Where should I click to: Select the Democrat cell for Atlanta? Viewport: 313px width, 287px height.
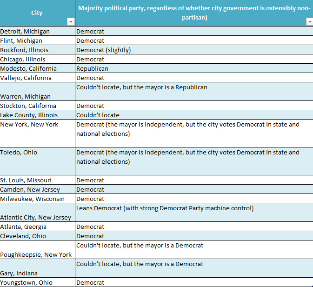194,227
